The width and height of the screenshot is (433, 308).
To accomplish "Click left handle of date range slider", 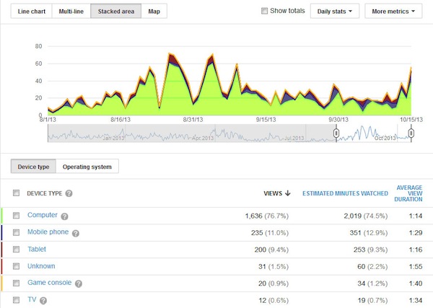I will click(x=336, y=133).
